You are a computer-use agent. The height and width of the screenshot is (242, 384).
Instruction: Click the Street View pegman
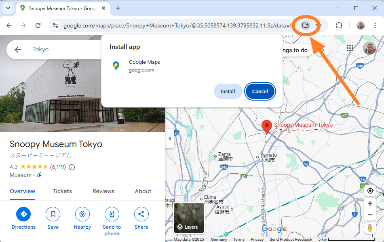[370, 228]
